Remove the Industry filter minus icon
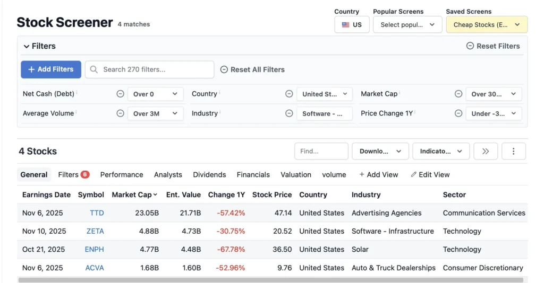This screenshot has height=283, width=544. (289, 113)
